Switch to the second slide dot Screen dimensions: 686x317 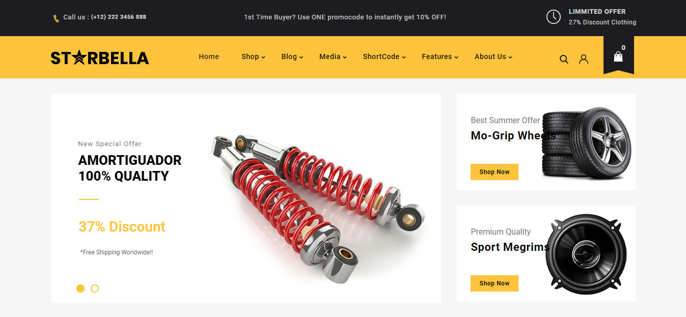pos(95,289)
